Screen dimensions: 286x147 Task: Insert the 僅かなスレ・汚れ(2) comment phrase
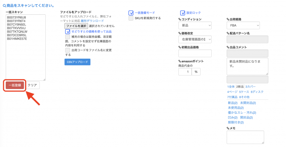click(x=242, y=113)
